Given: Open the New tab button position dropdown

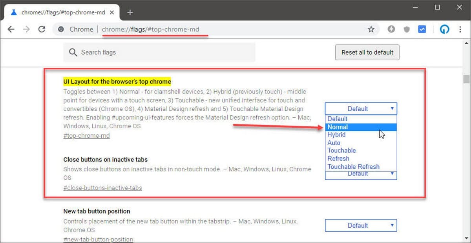Looking at the screenshot, I should [x=361, y=225].
